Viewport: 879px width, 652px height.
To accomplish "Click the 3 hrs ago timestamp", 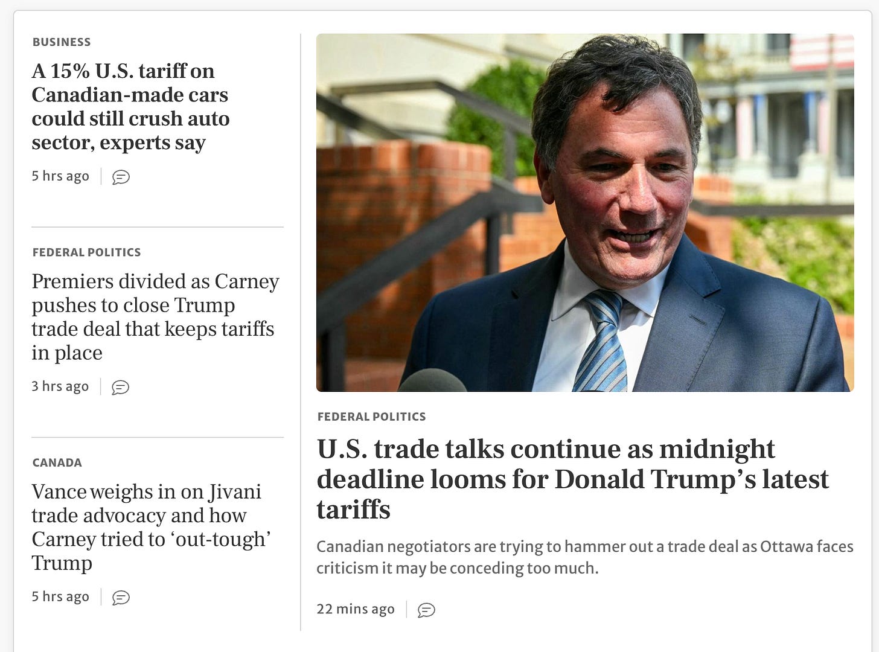I will click(60, 386).
